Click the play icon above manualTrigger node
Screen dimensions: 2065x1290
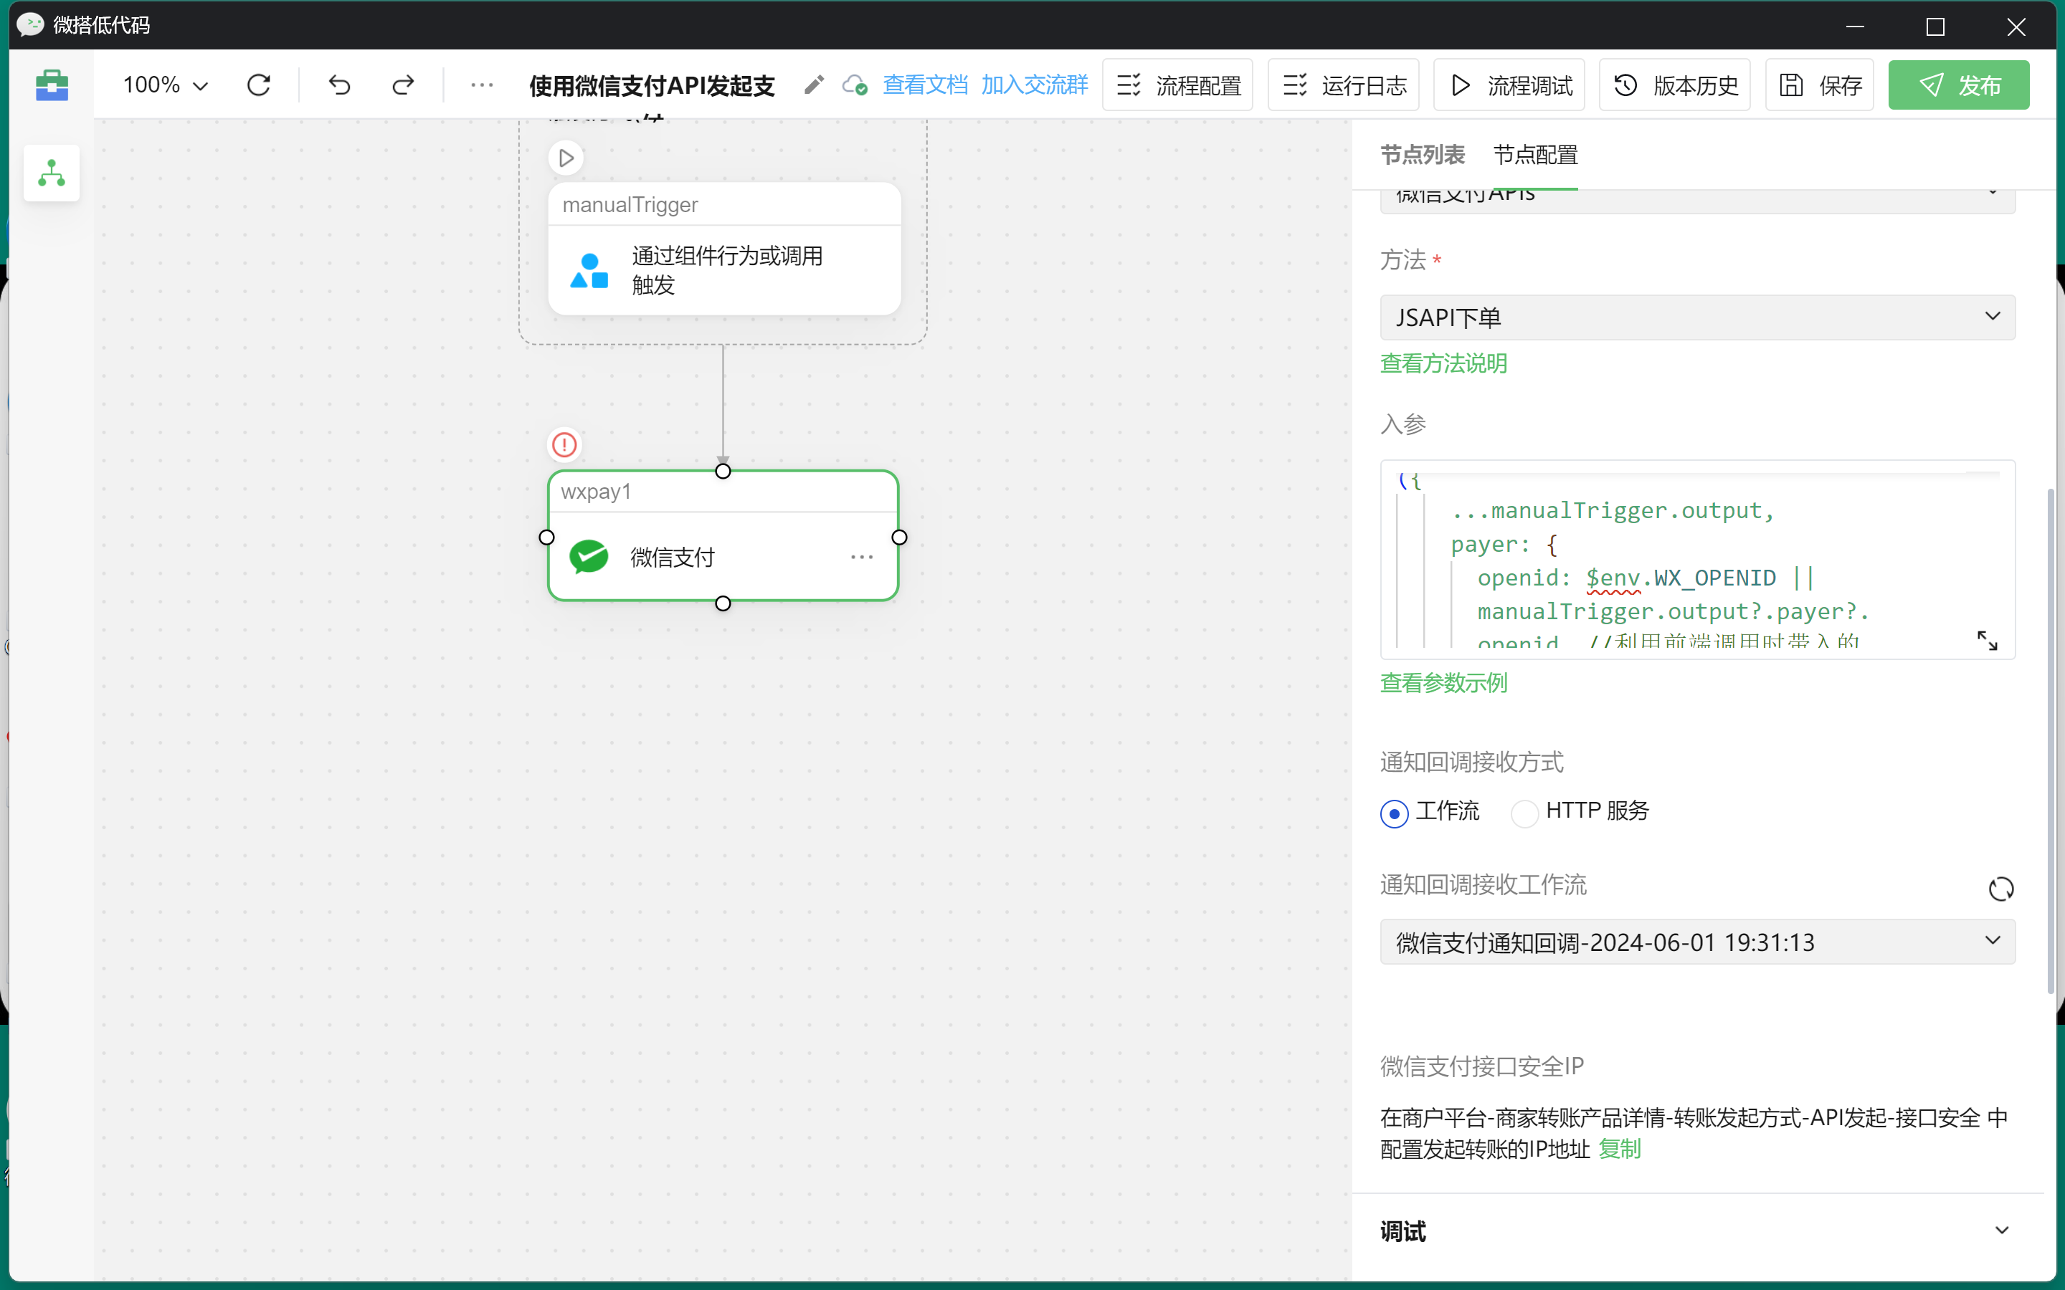point(566,158)
